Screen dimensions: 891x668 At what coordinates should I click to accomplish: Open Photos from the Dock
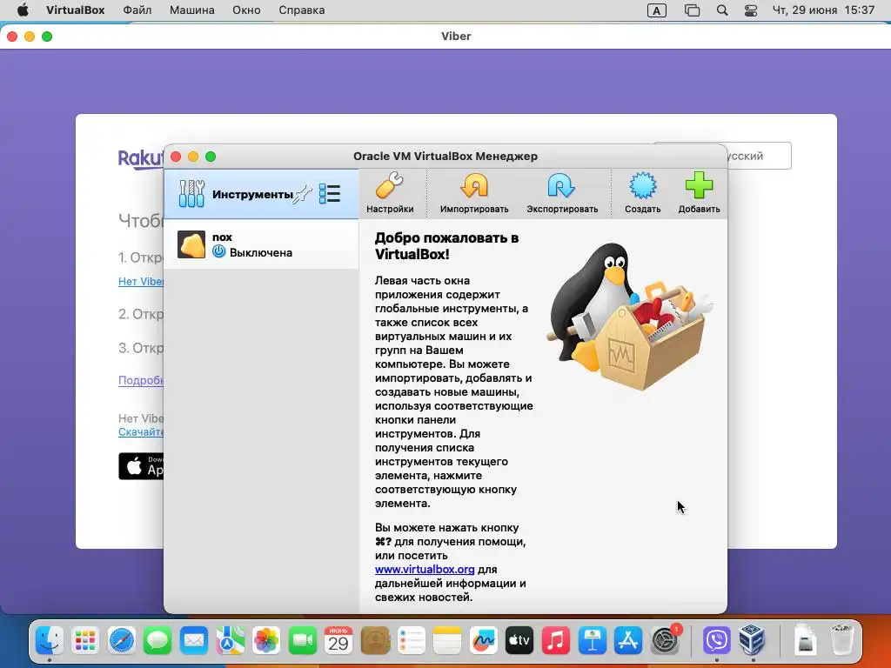266,641
